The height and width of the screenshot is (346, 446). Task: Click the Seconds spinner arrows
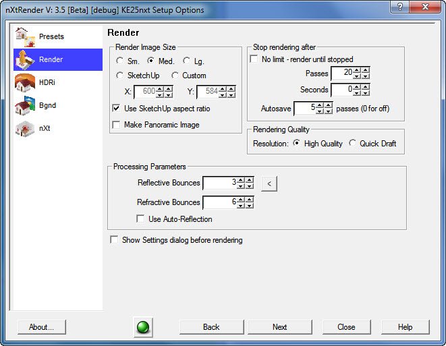[361, 90]
